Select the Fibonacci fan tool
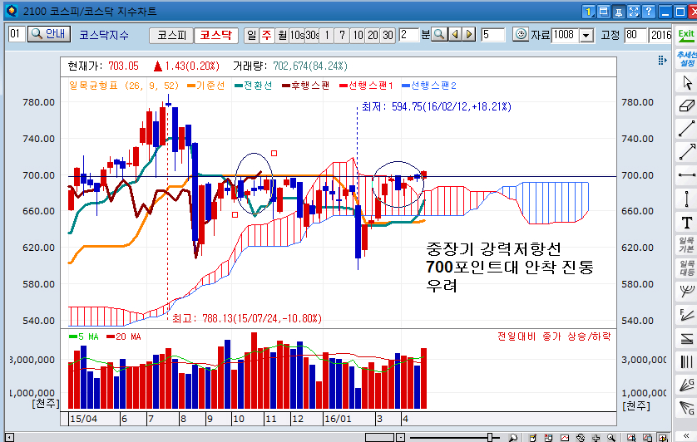The height and width of the screenshot is (442, 697). pyautogui.click(x=686, y=315)
